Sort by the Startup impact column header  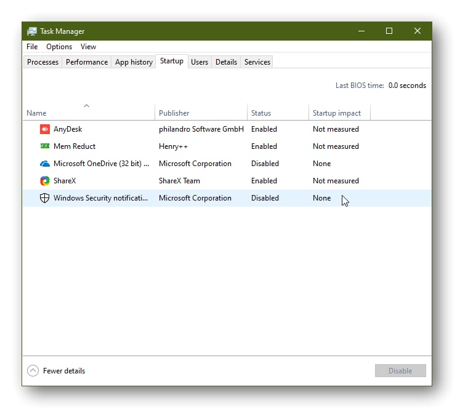[339, 111]
